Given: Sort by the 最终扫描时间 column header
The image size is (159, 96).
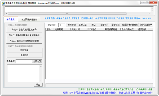Looking at the screenshot, I should 112,29.
